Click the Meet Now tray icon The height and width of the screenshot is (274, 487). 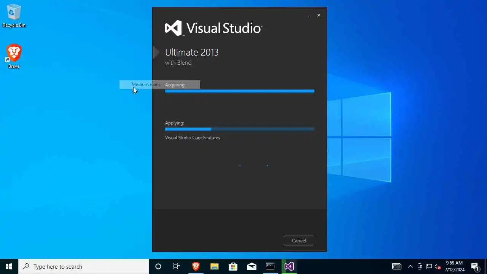coord(420,266)
